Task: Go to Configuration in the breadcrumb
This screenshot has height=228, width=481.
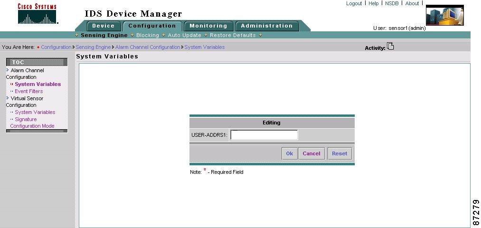Action: coord(56,47)
